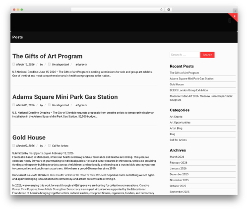Viewport: 248px width, 210px height.
Task: Click category icon for Gifts of Art post
Action: point(49,64)
